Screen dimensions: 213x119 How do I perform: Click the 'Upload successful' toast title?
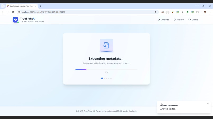pyautogui.click(x=169, y=106)
